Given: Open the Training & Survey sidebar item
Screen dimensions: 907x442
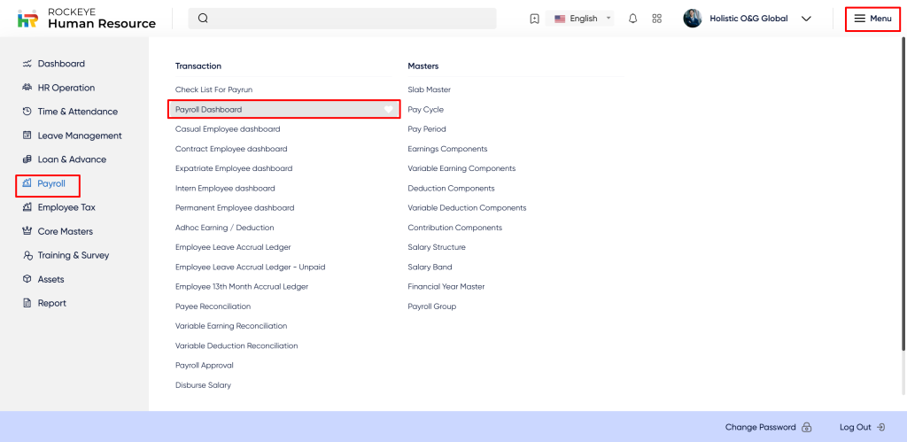Looking at the screenshot, I should [x=74, y=255].
